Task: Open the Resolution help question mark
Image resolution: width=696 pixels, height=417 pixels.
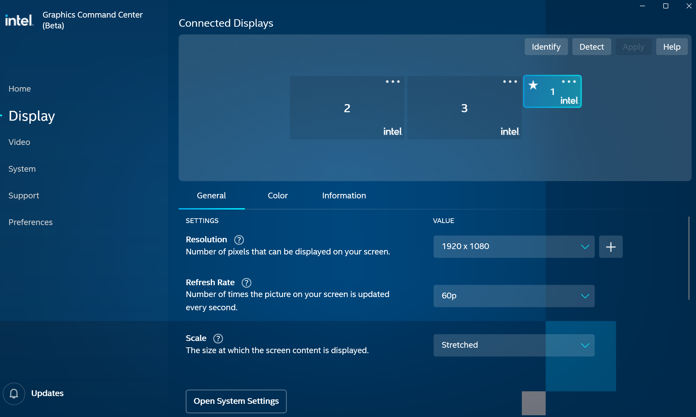Action: (x=239, y=240)
